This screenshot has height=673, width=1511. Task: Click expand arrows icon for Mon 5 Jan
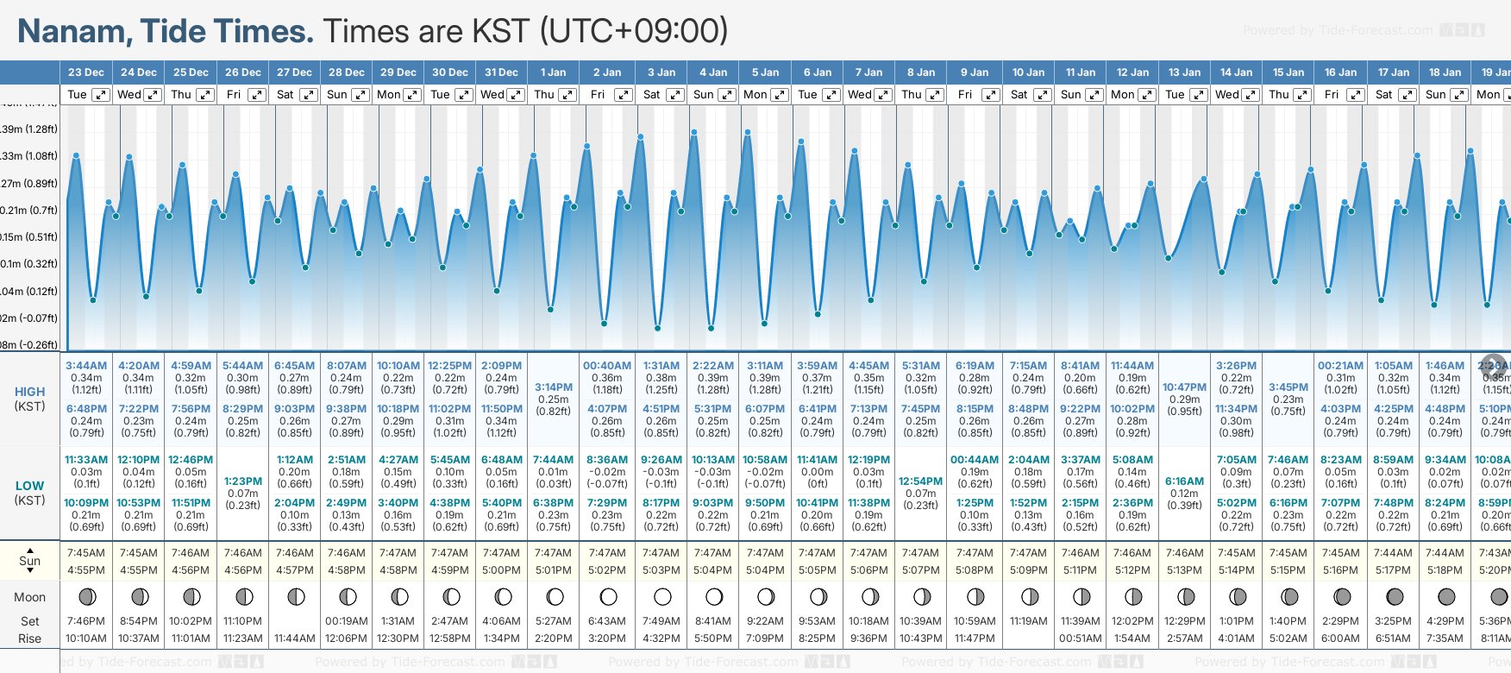tap(779, 95)
